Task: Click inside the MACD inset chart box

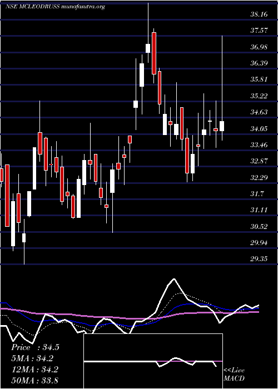Action: (x=153, y=361)
